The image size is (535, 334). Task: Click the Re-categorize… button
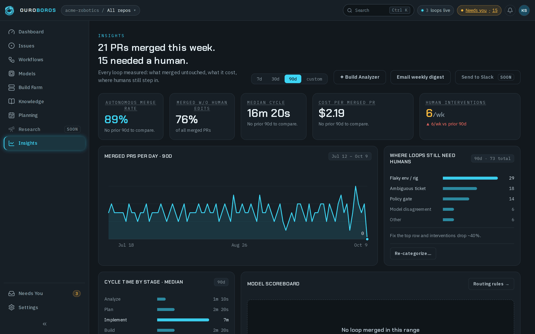point(413,253)
